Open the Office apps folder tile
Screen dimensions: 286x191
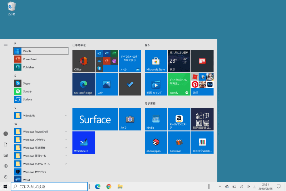pyautogui.click(x=107, y=61)
